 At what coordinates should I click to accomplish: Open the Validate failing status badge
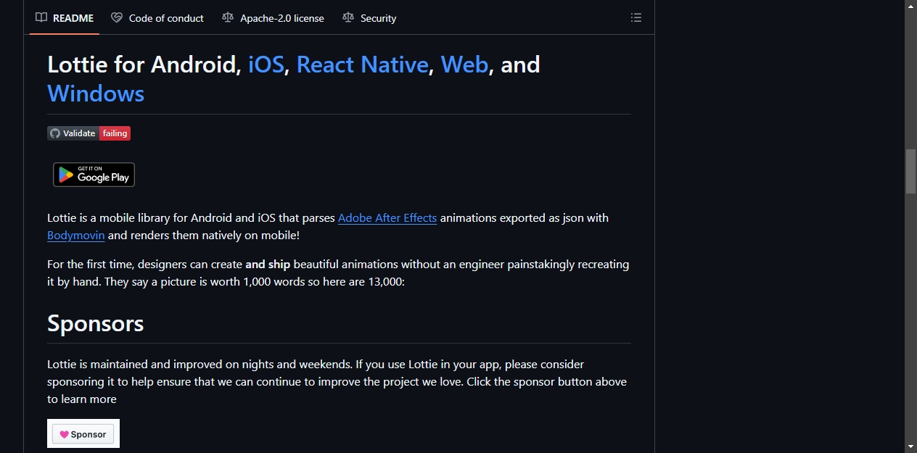[89, 133]
